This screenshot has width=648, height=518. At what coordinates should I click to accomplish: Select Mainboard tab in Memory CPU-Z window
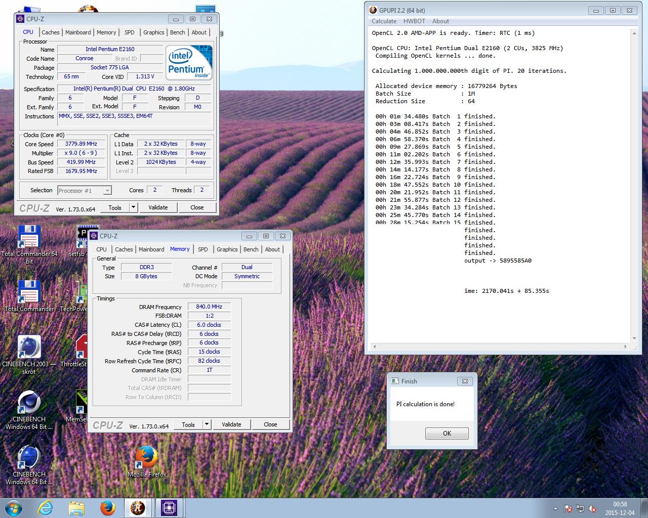[151, 249]
